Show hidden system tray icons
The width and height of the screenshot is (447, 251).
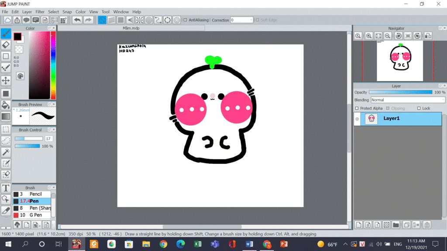click(345, 244)
